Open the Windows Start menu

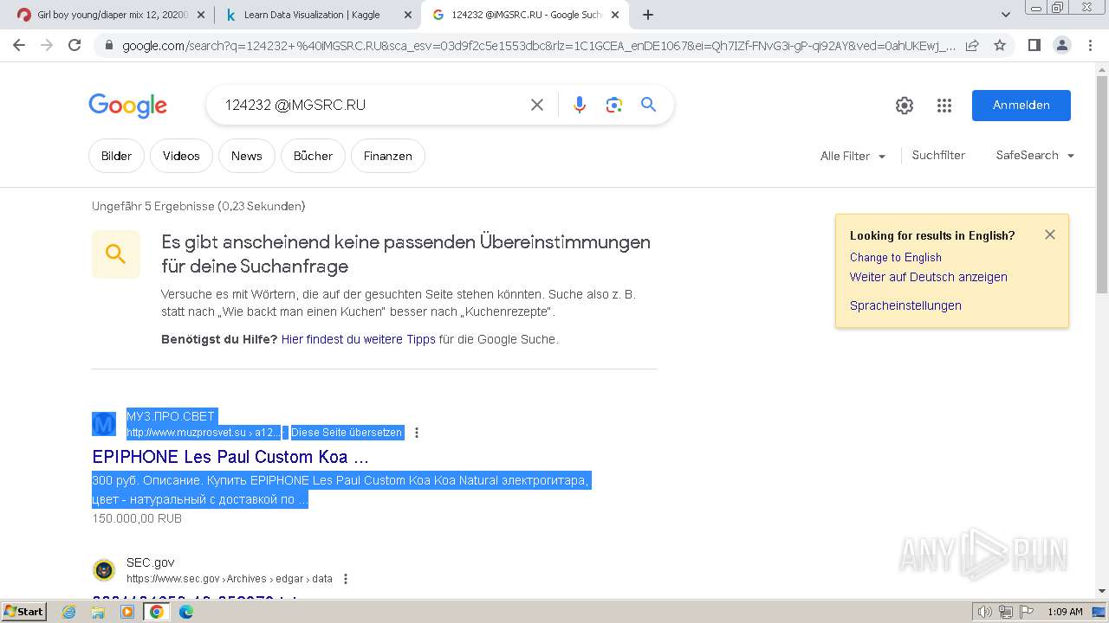coord(23,612)
